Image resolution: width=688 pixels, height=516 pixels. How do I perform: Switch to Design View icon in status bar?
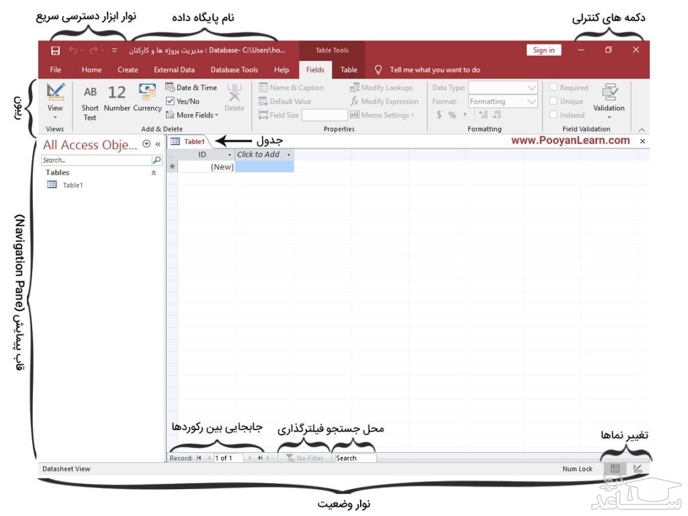[x=637, y=468]
